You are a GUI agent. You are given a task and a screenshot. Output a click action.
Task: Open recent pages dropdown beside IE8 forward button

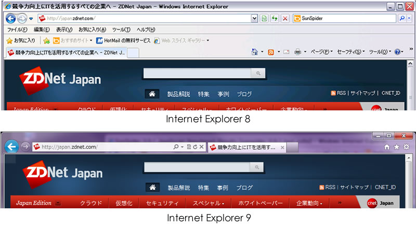[x=31, y=19]
